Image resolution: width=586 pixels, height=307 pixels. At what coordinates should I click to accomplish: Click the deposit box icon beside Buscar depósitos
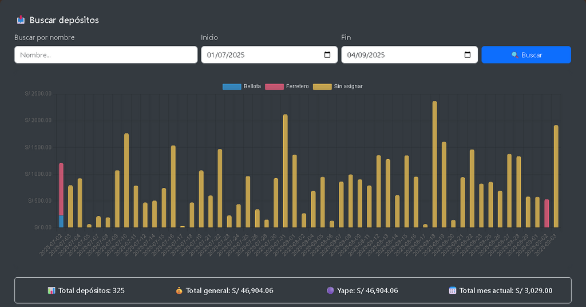pyautogui.click(x=21, y=20)
